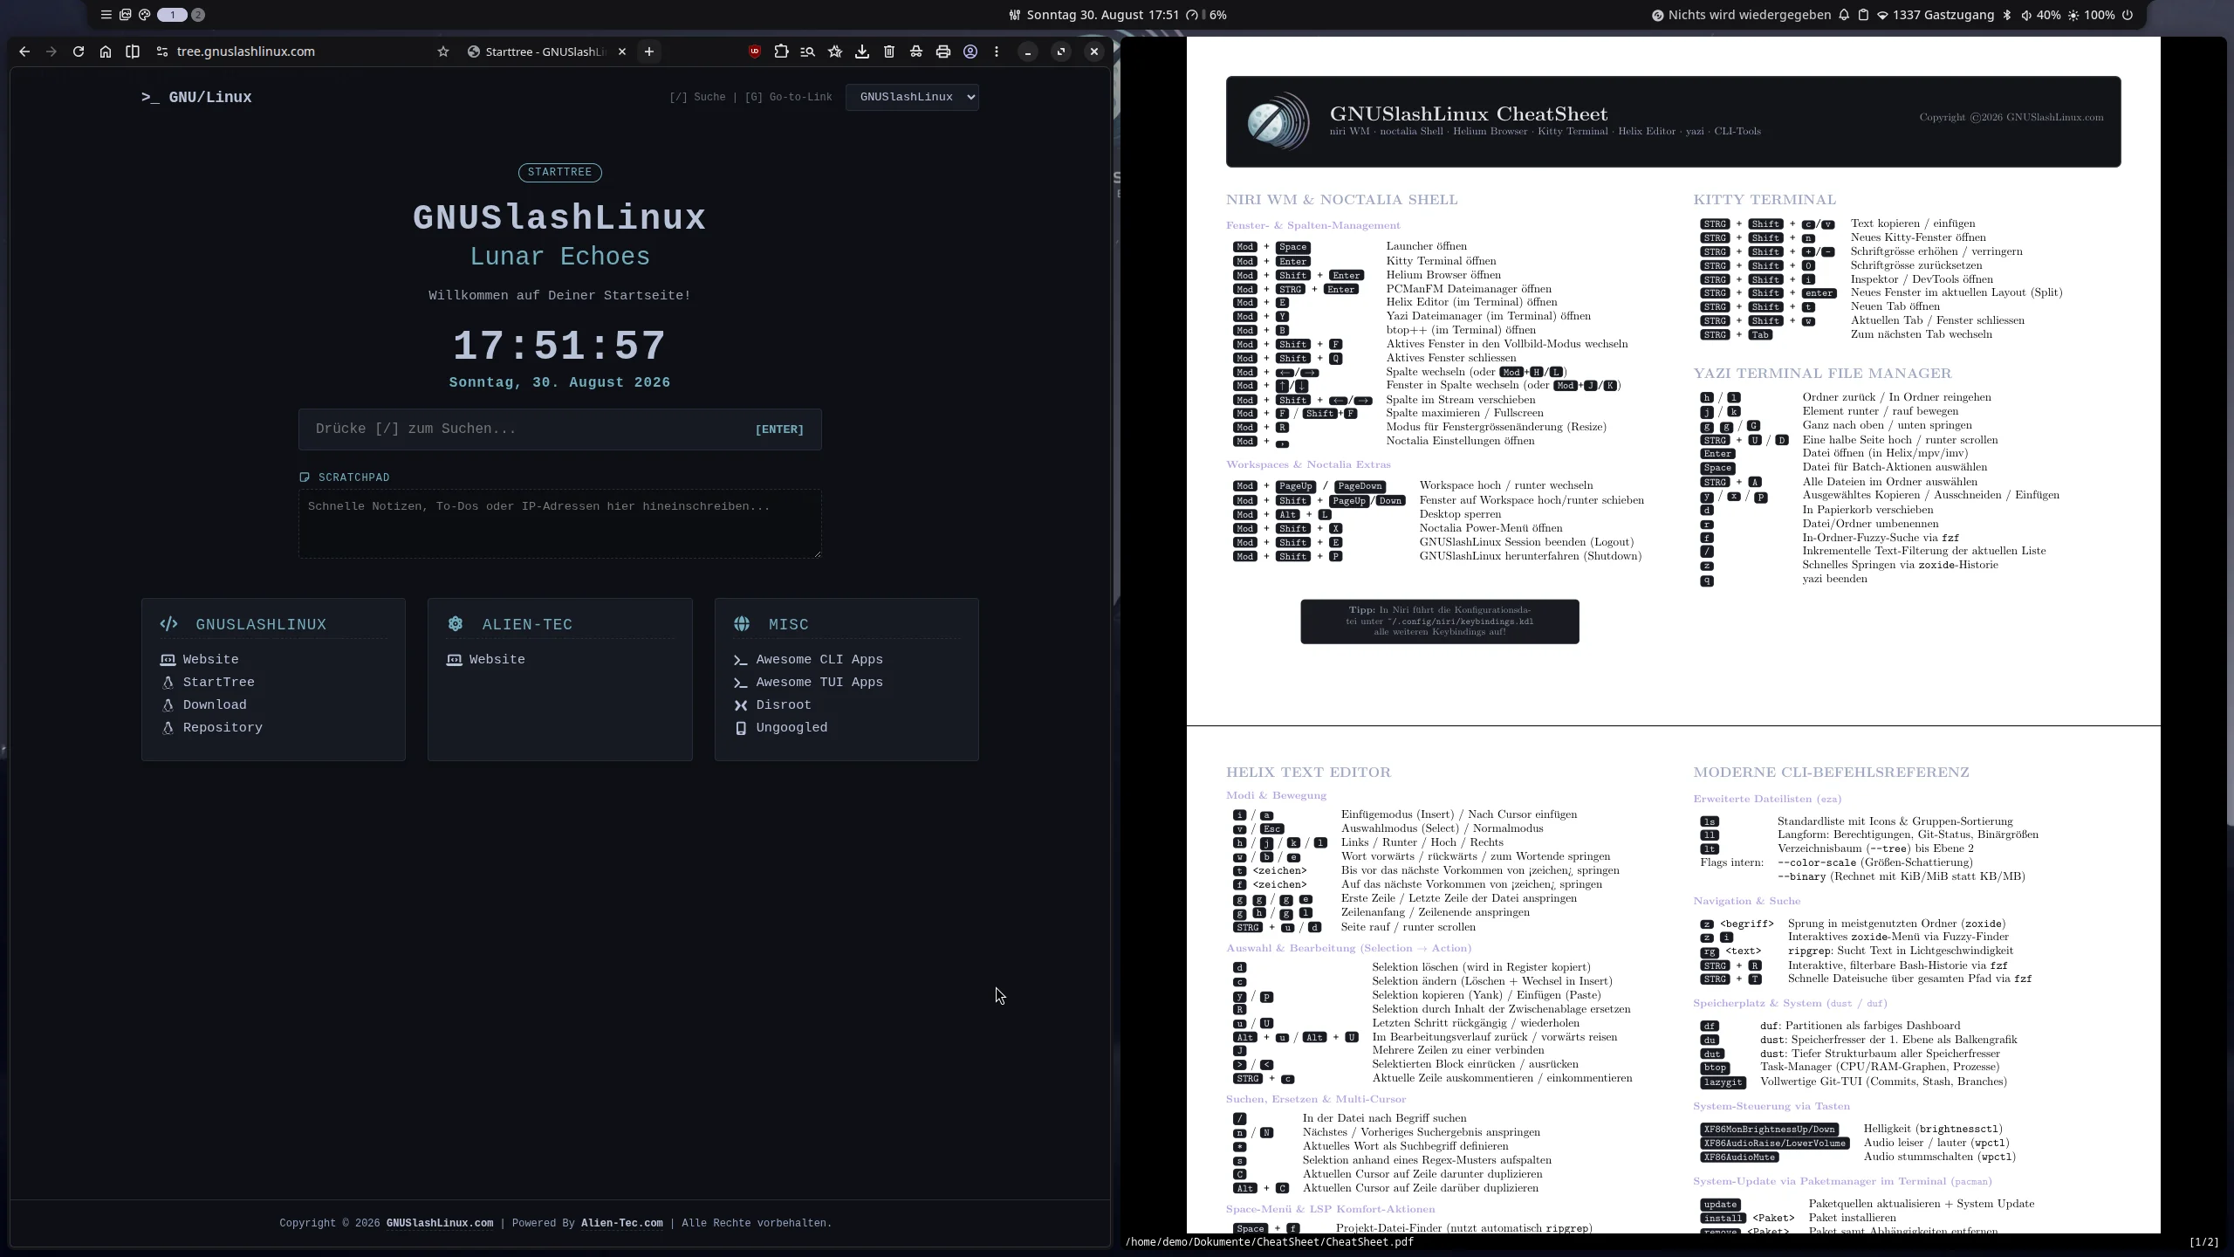This screenshot has height=1257, width=2234.
Task: Open the Alien-Tec.com footer link
Action: point(622,1224)
